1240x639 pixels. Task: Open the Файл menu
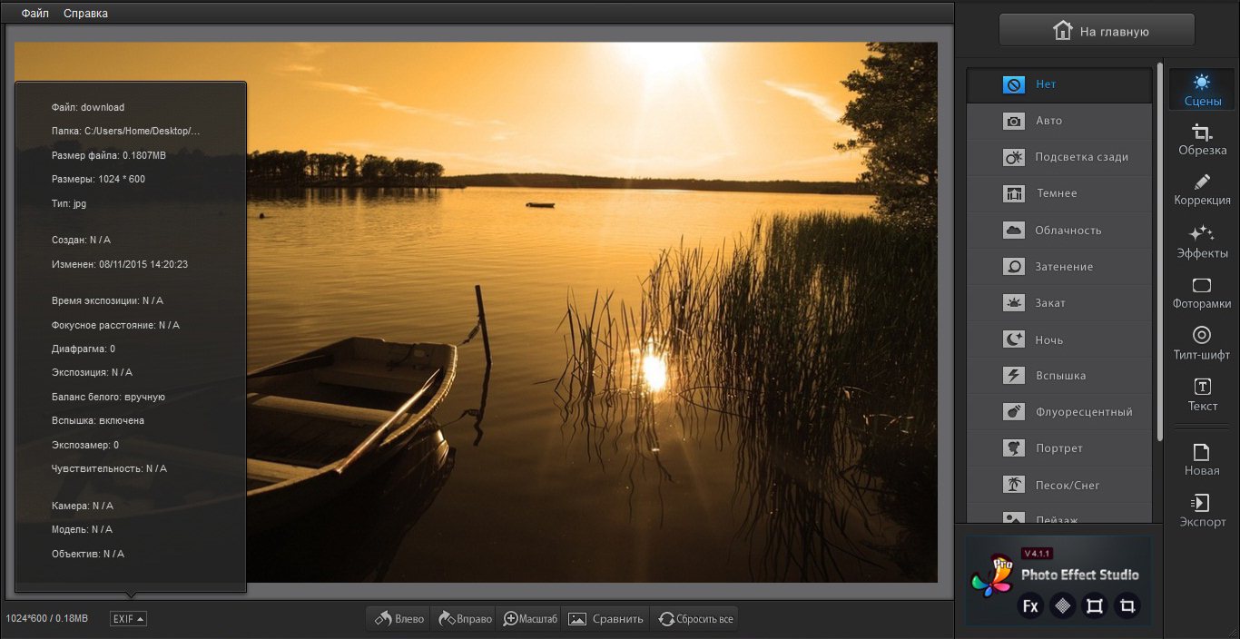click(35, 14)
